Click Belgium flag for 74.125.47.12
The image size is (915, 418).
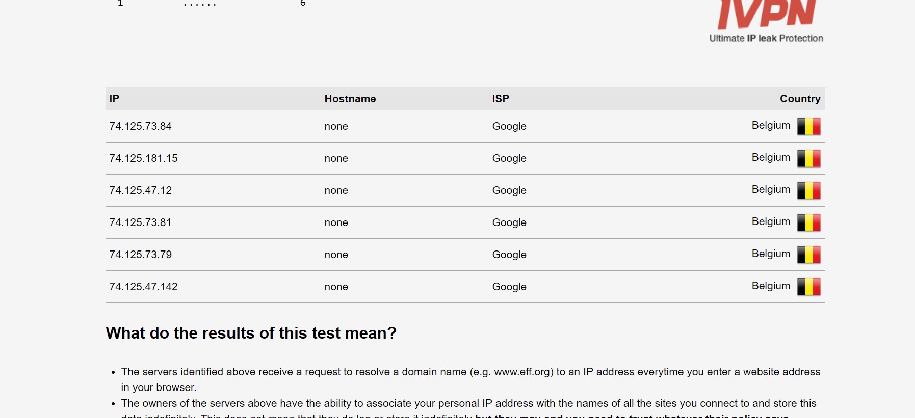pos(809,190)
